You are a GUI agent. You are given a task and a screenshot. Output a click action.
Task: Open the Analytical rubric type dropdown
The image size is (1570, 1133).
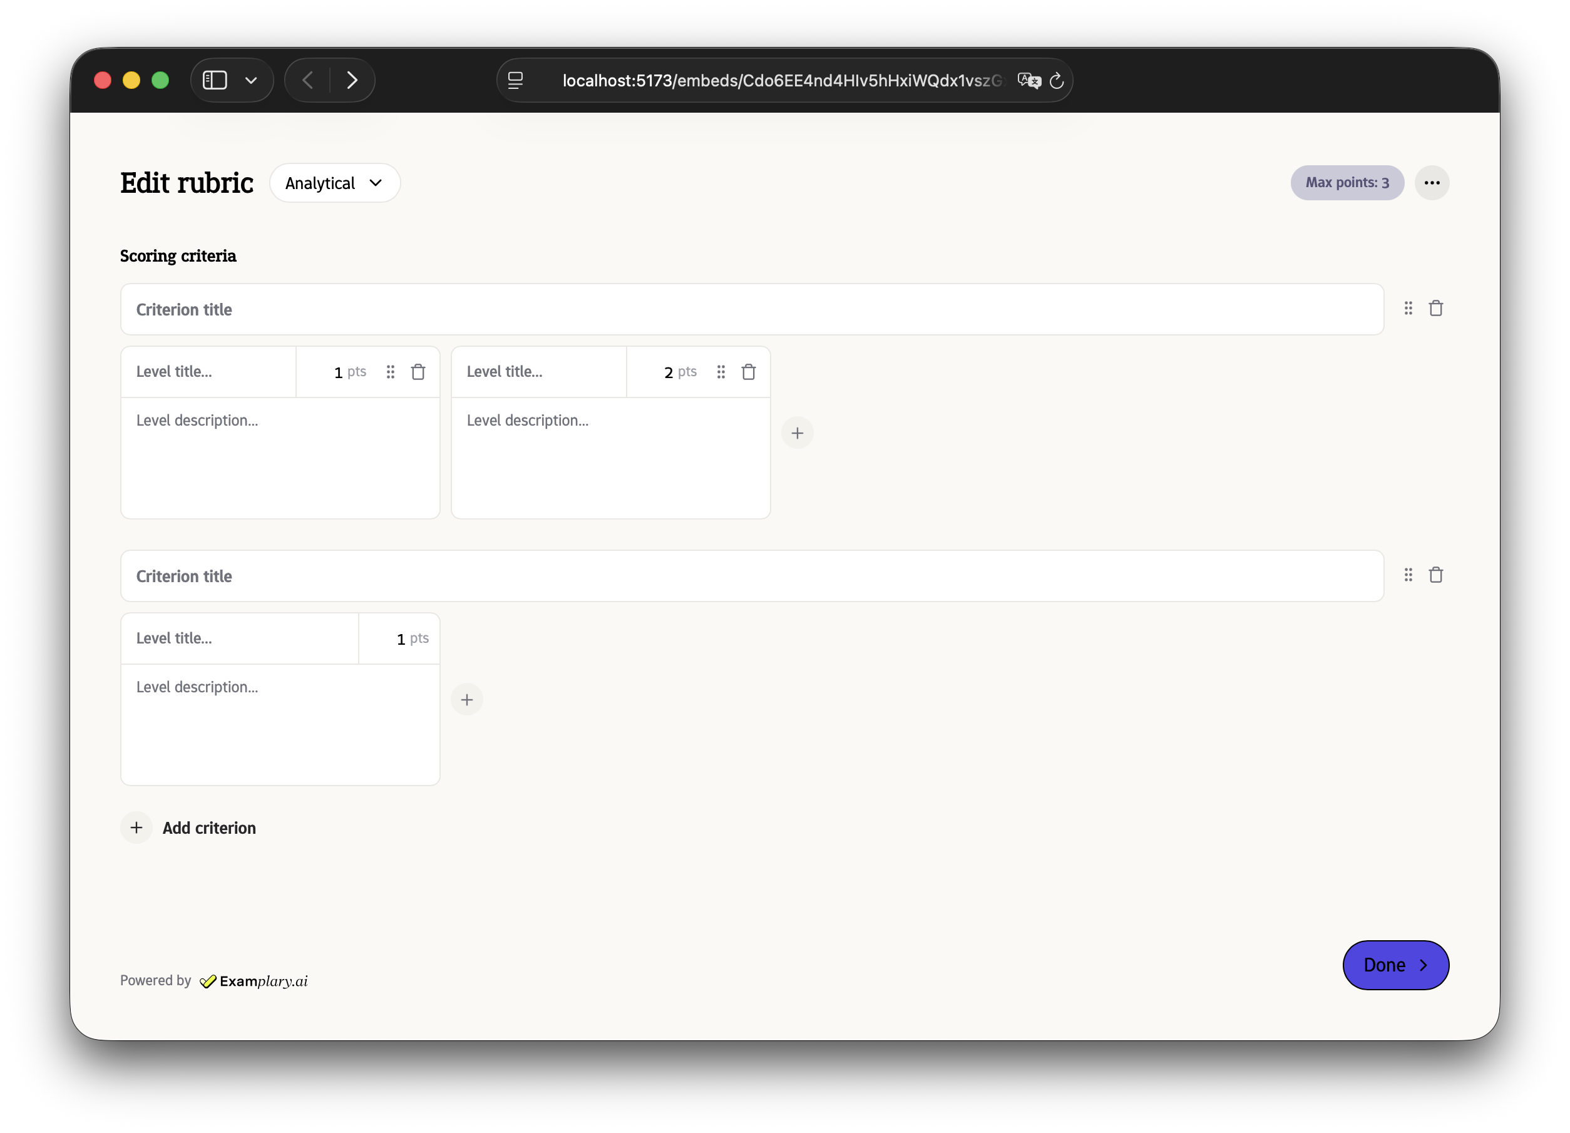click(x=334, y=183)
